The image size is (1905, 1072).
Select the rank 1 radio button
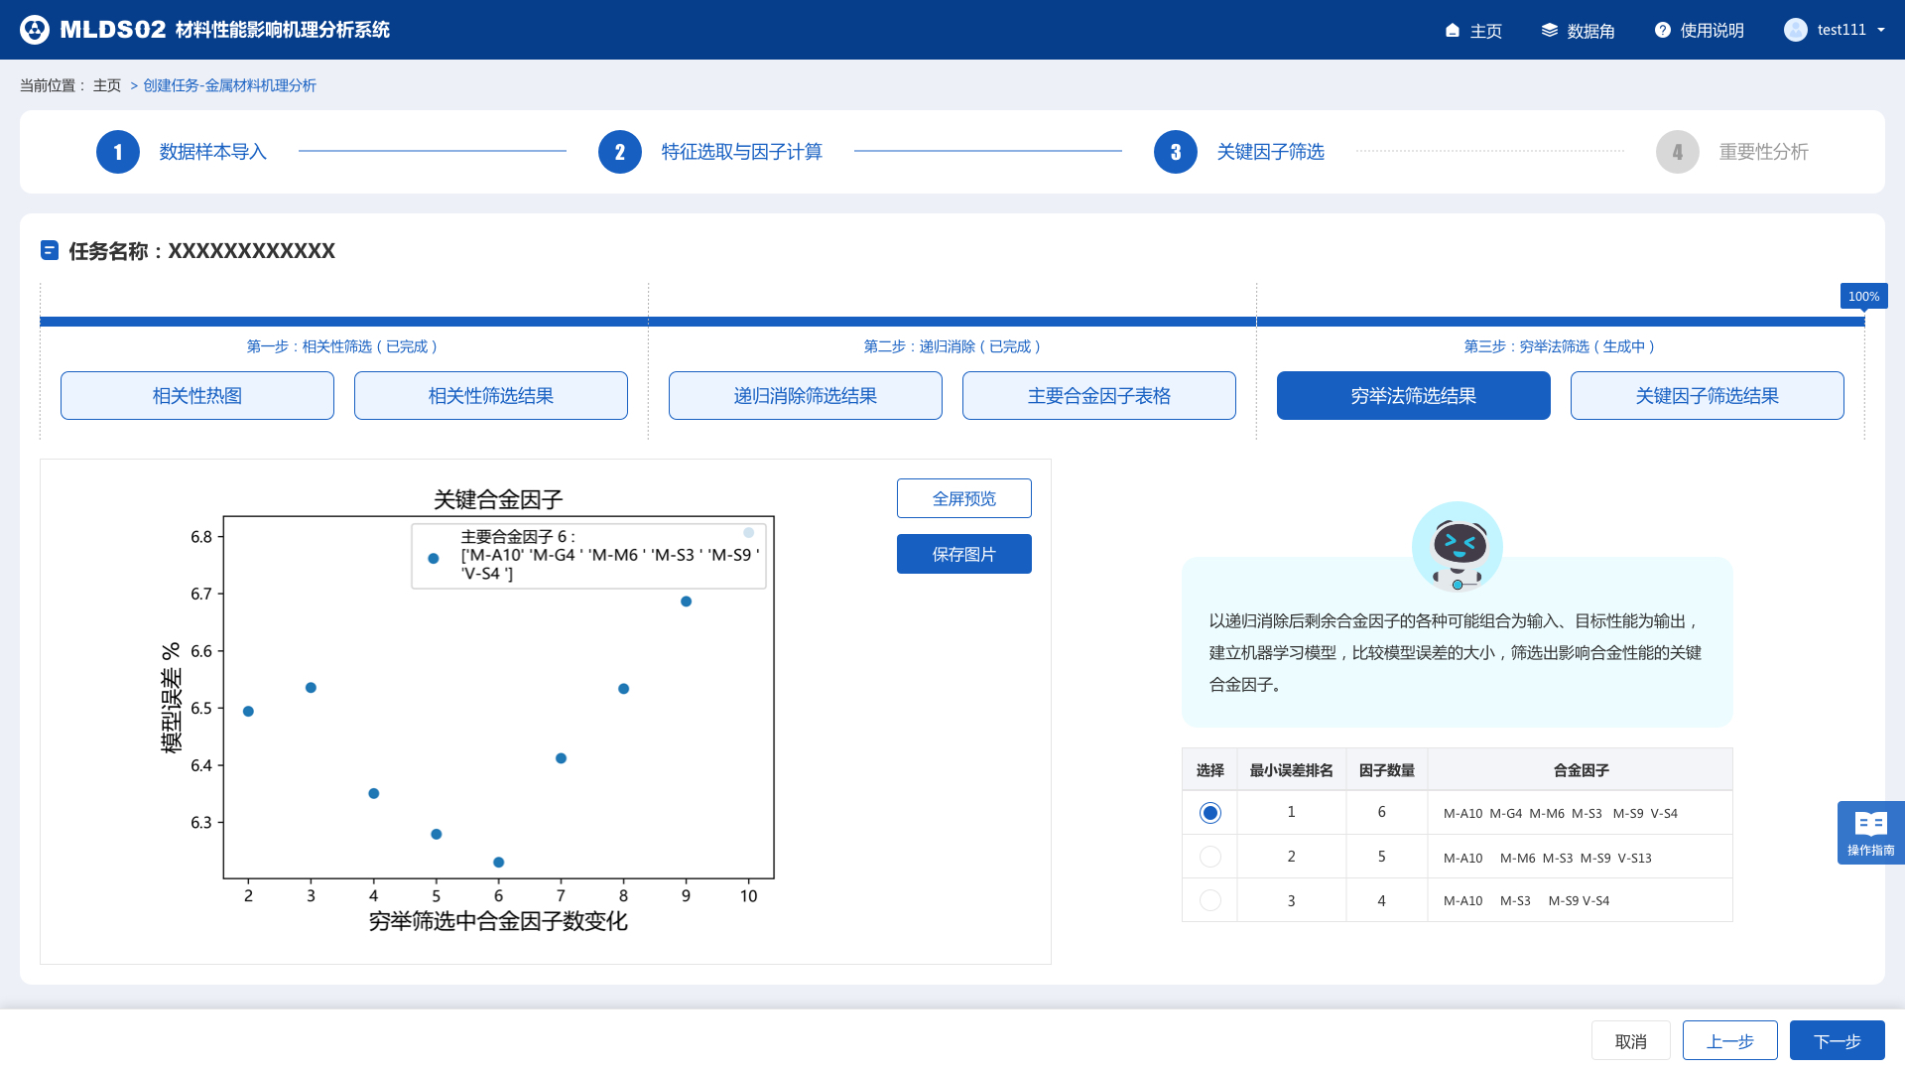pos(1209,813)
